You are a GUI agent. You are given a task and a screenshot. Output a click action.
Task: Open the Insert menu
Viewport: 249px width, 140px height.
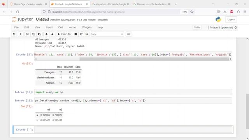click(49, 27)
